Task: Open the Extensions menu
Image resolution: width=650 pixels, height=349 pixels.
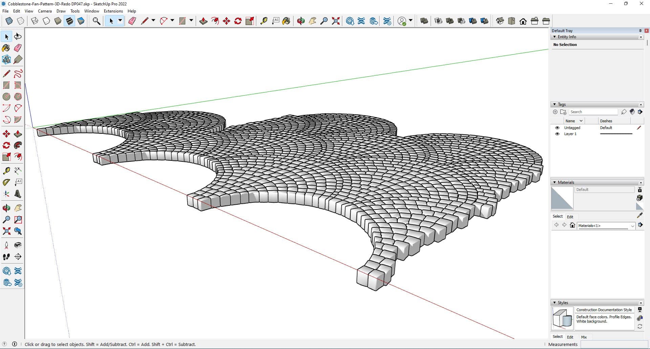Action: (x=113, y=11)
